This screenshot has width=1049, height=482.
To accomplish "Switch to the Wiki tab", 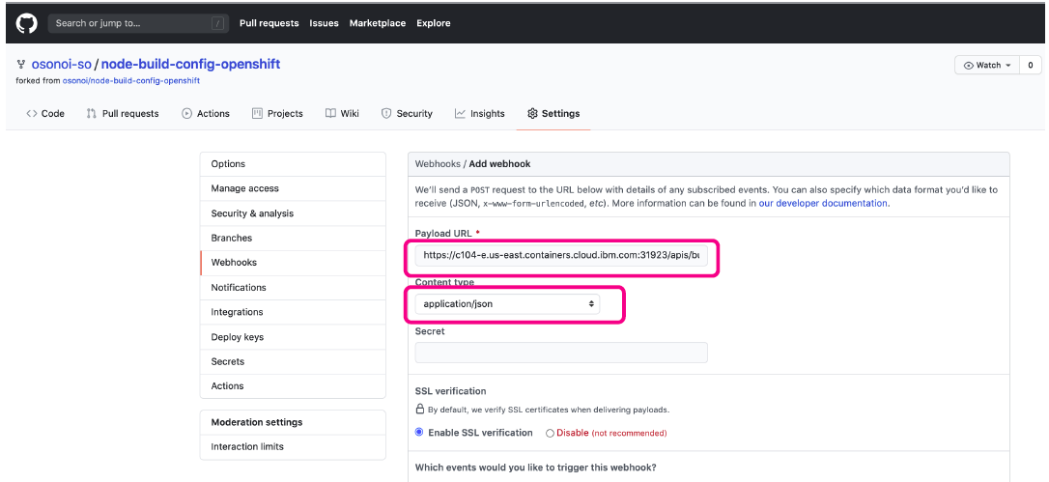I will (342, 114).
